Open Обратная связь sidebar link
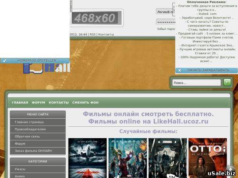This screenshot has width=238, height=178. pyautogui.click(x=38, y=136)
